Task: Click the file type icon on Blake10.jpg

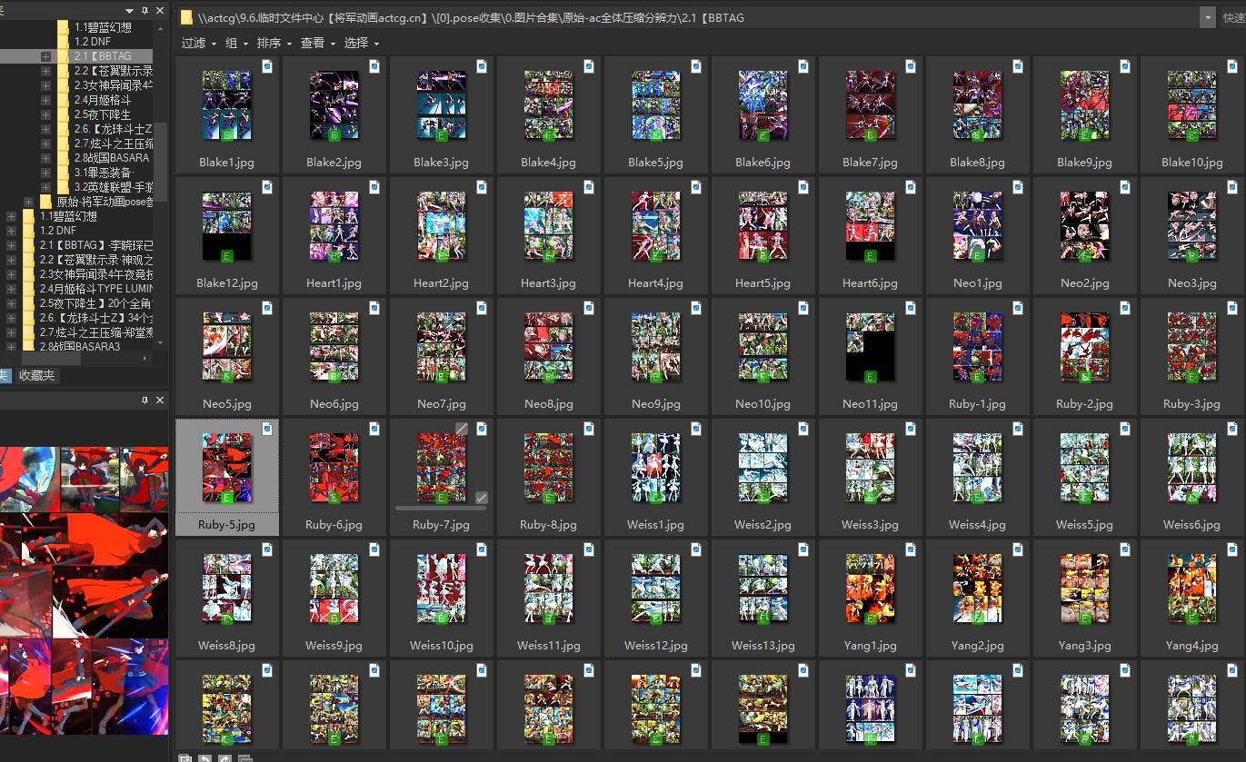Action: point(1232,66)
